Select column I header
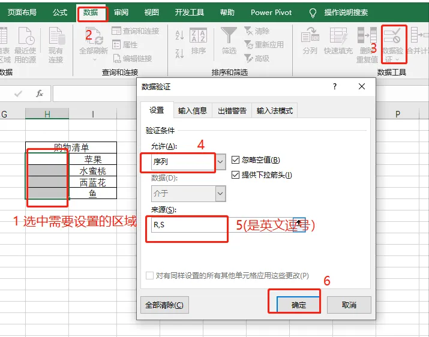The image size is (429, 337). [x=93, y=114]
